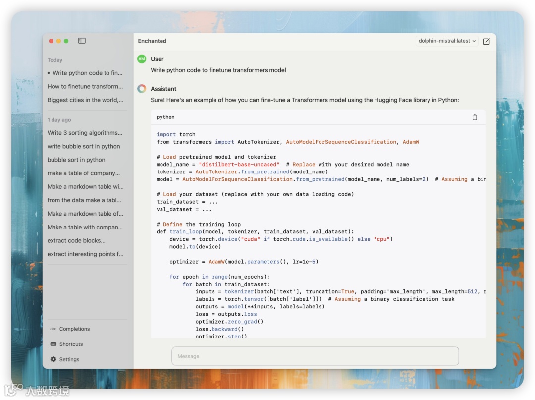Click the Settings gear icon
This screenshot has height=400, width=535.
pyautogui.click(x=53, y=359)
